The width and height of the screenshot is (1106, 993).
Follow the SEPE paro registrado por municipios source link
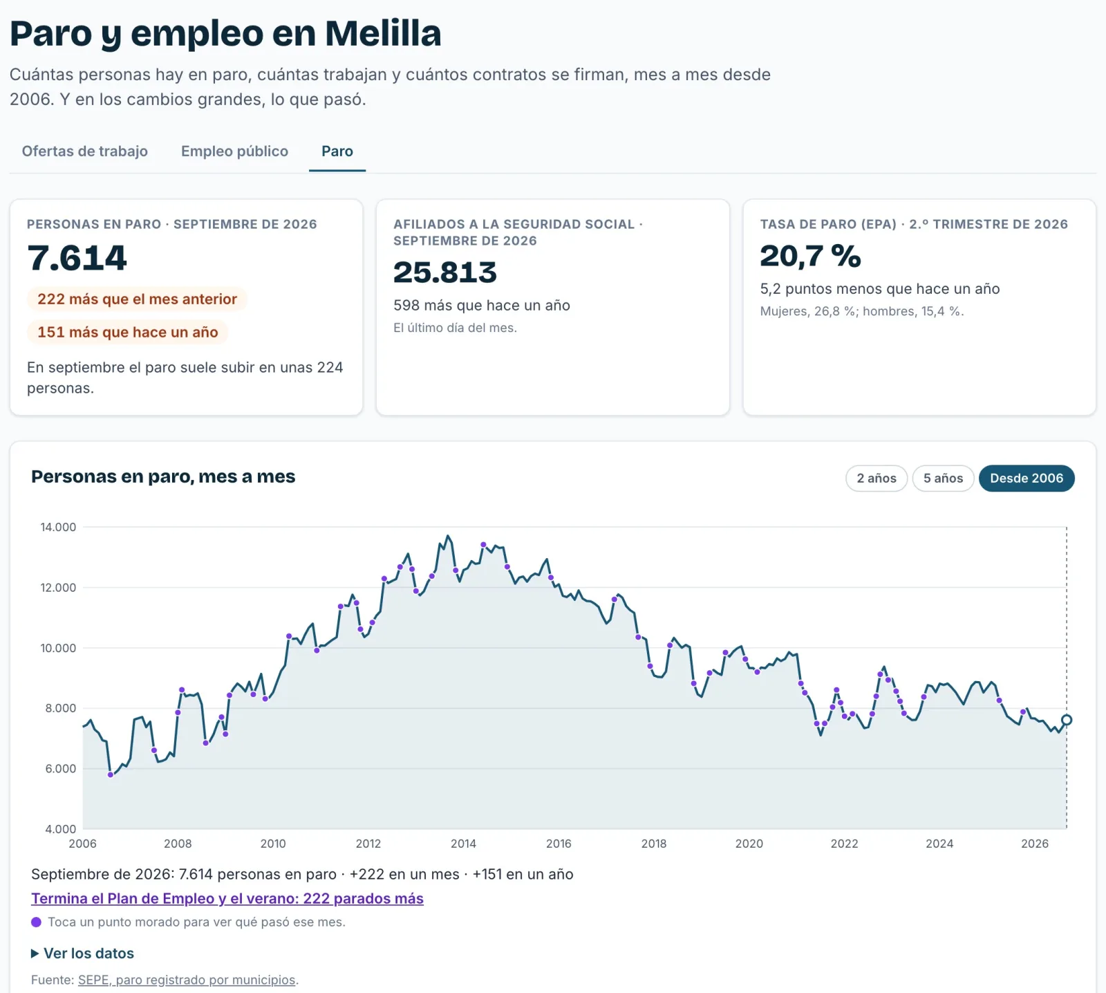[187, 980]
